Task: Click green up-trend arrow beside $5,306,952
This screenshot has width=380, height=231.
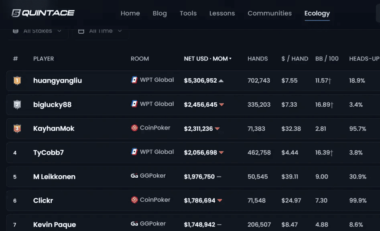Action: (221, 81)
